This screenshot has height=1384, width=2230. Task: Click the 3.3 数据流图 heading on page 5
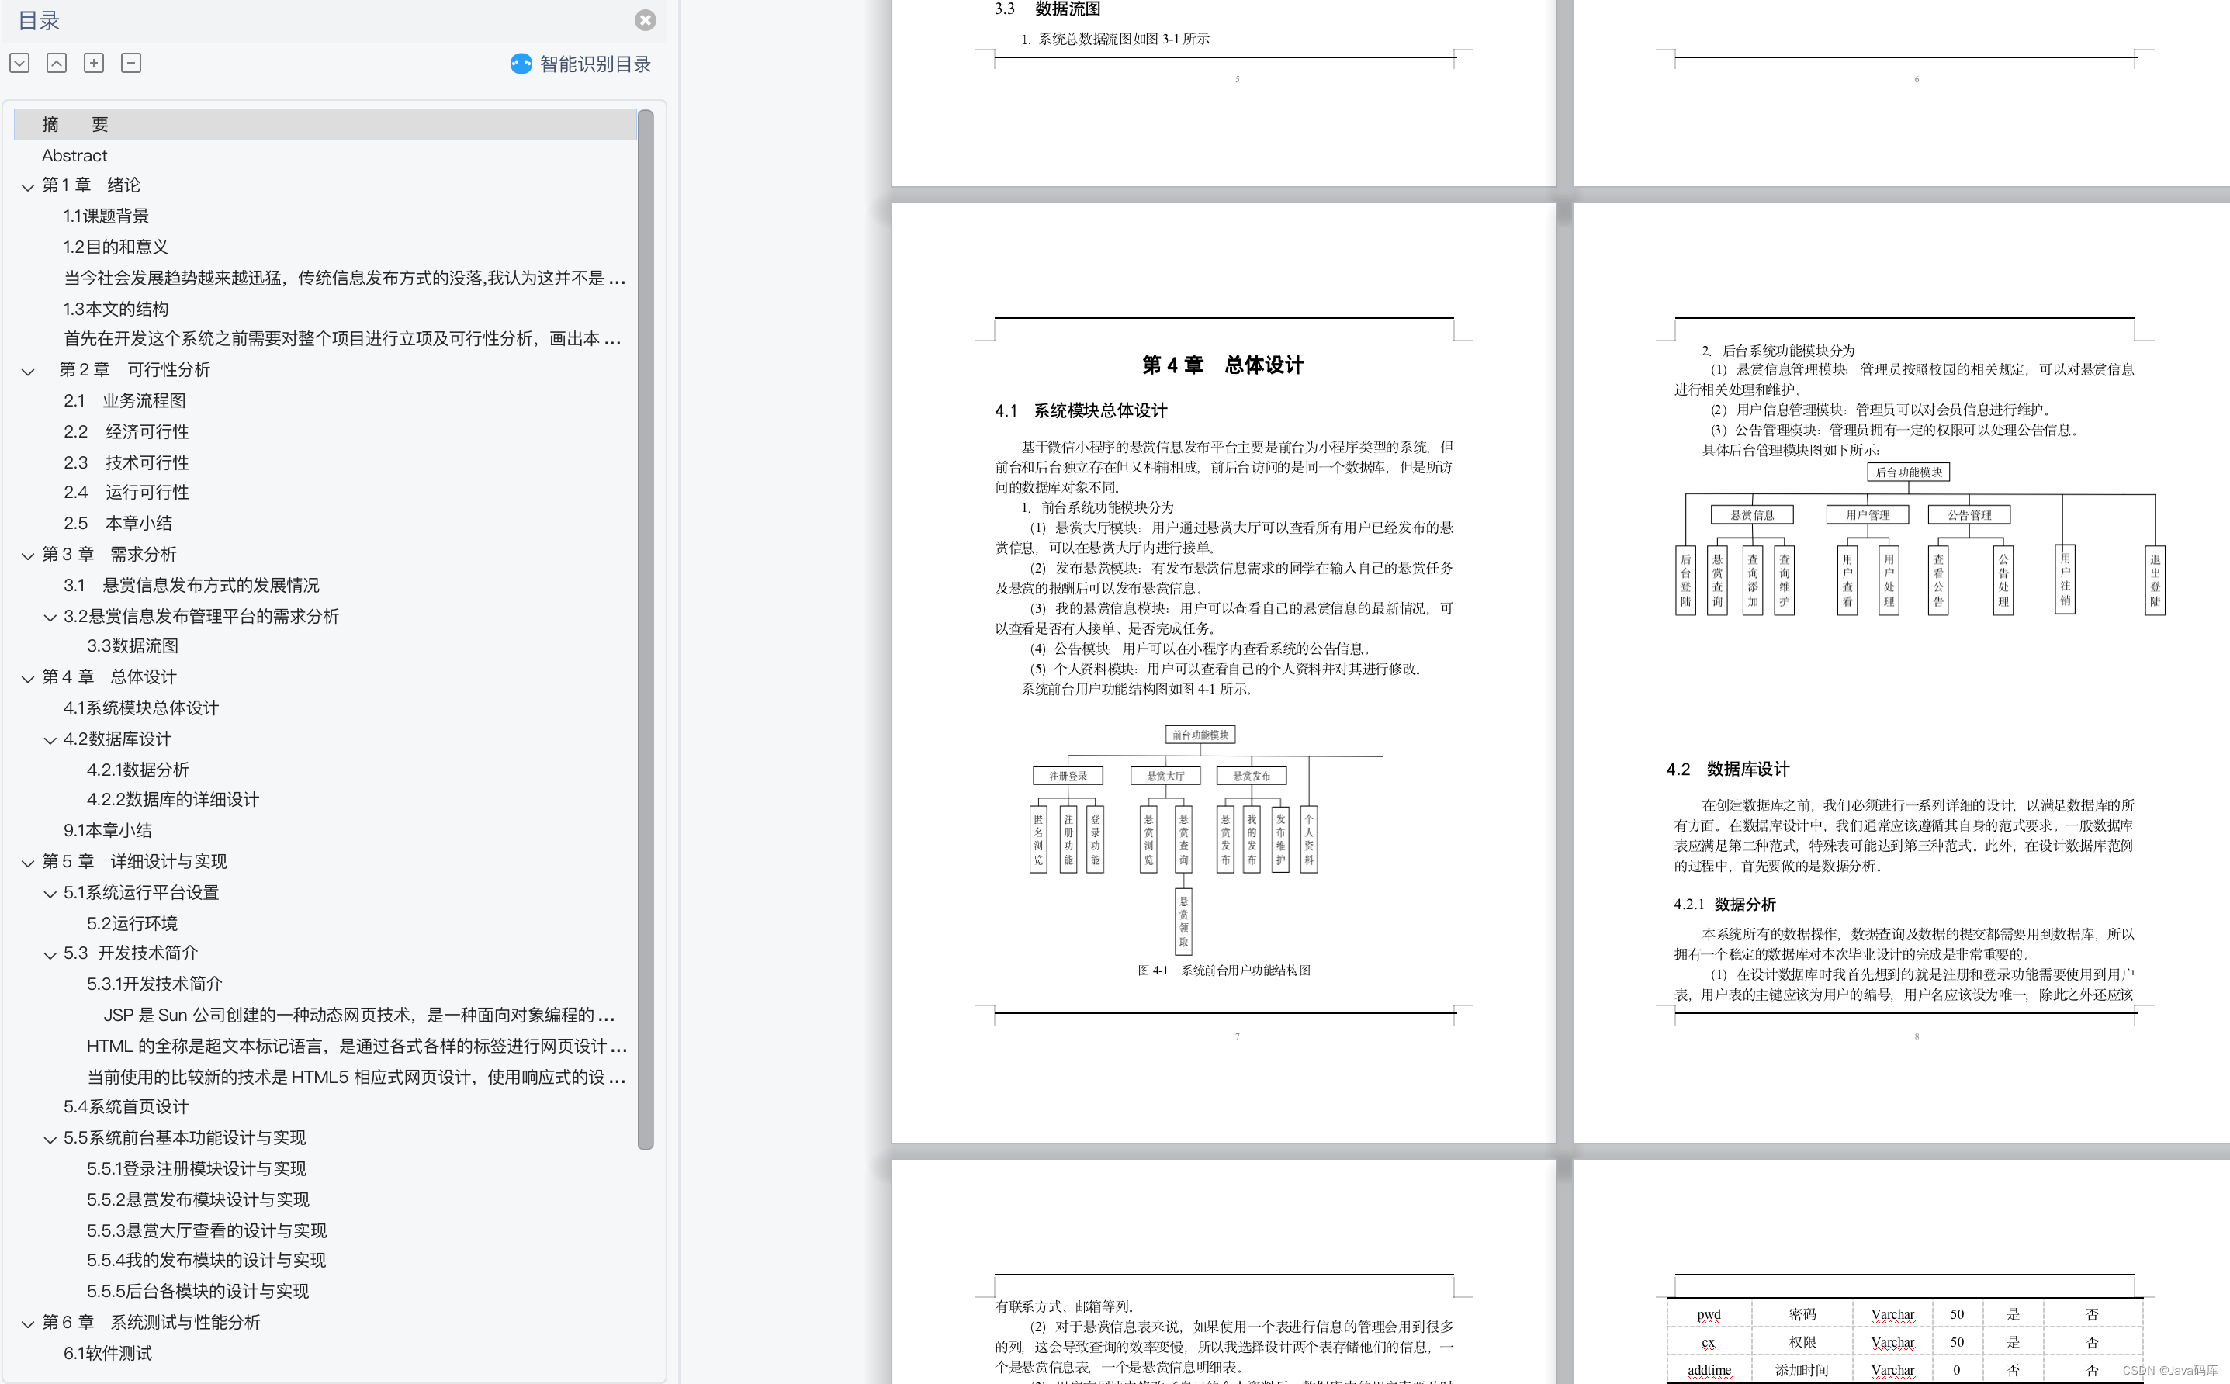tap(1047, 9)
